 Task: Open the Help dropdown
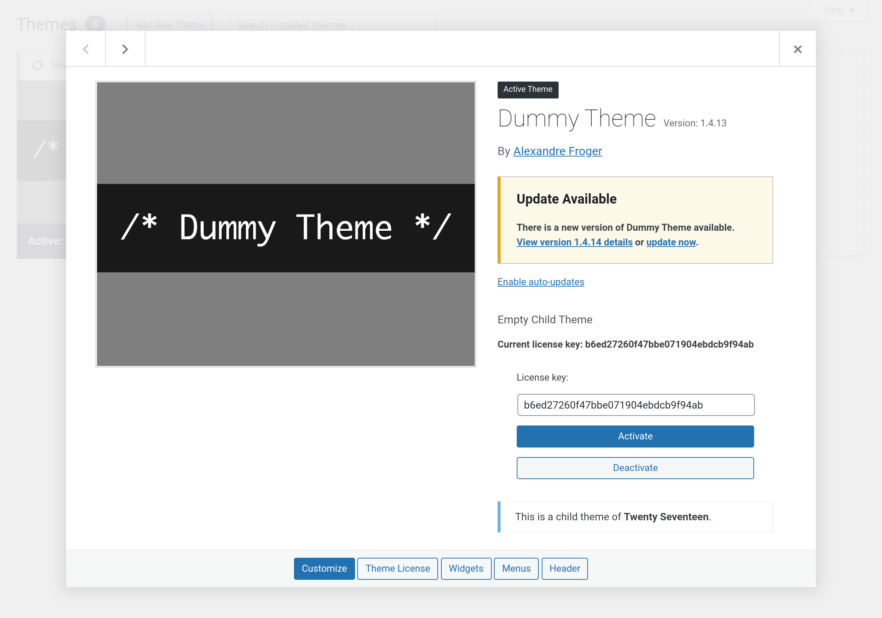[839, 10]
